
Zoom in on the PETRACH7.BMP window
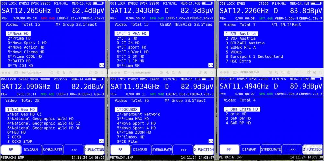point(282,72)
